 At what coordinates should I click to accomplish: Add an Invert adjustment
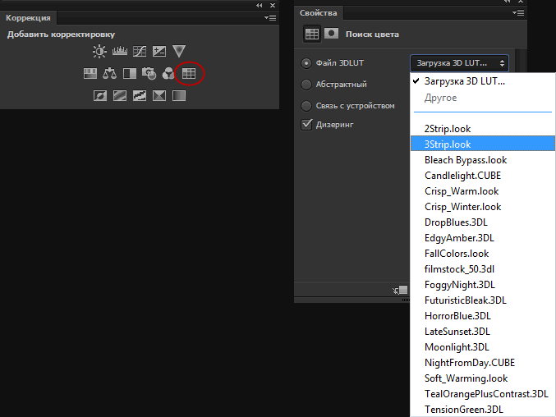tap(100, 96)
